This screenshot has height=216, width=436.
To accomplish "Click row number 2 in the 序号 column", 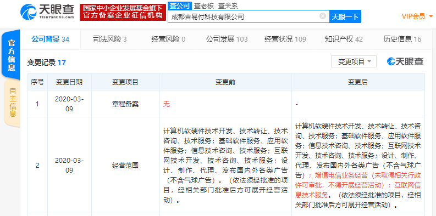I will coord(37,166).
